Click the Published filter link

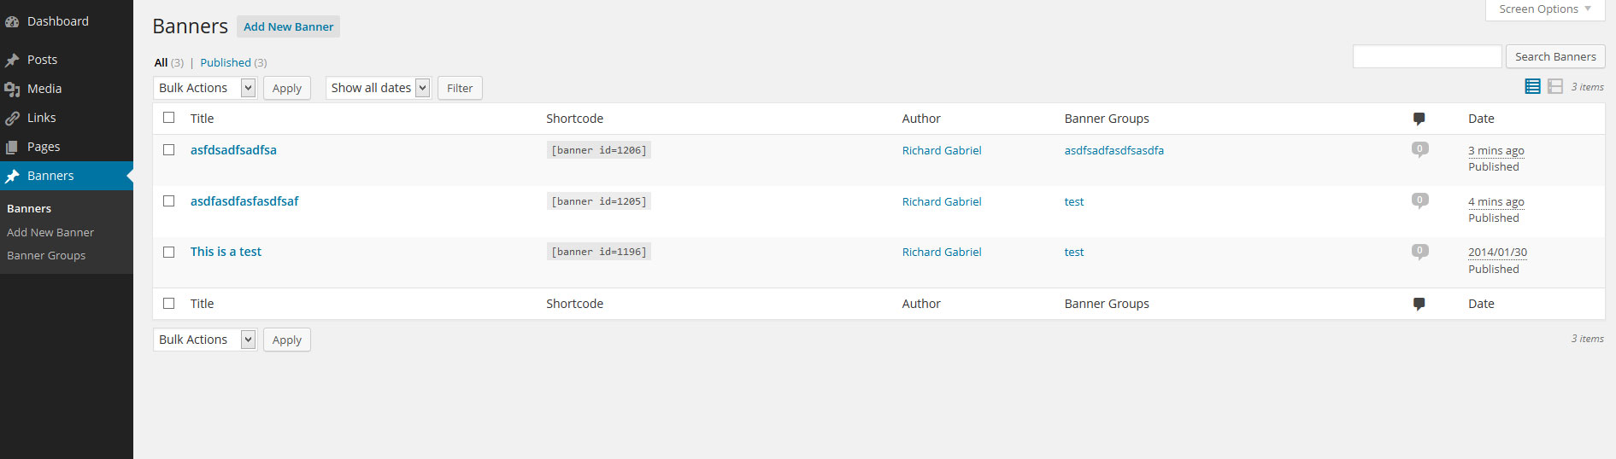coord(226,62)
